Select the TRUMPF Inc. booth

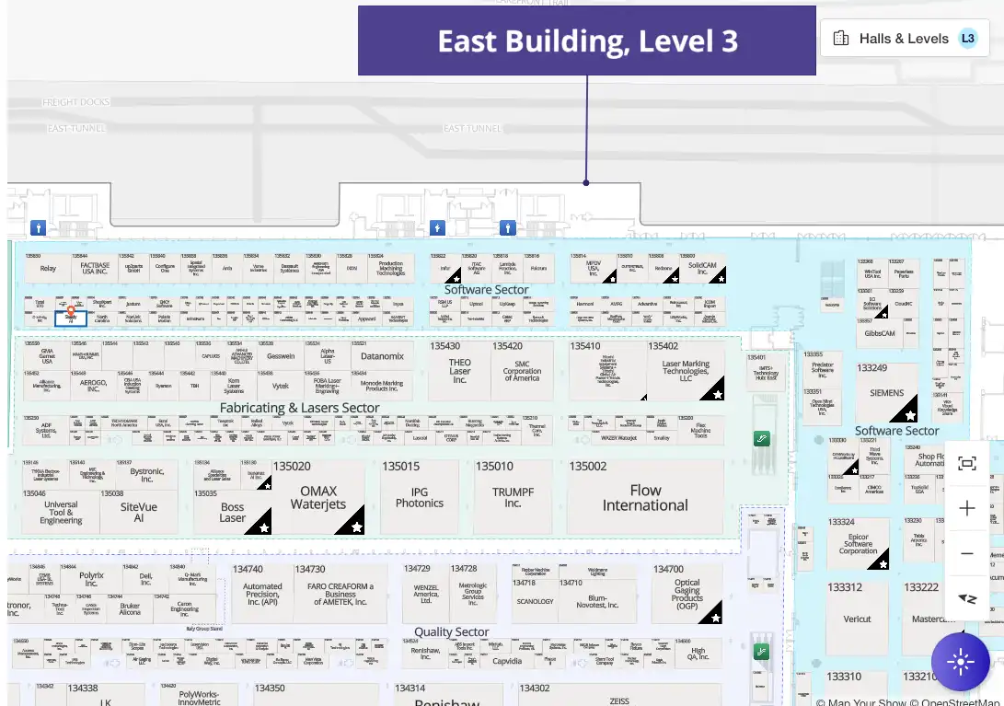tap(513, 497)
